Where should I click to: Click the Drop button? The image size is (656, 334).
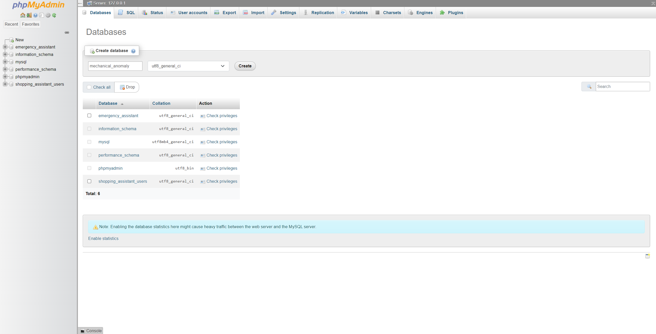click(x=127, y=87)
